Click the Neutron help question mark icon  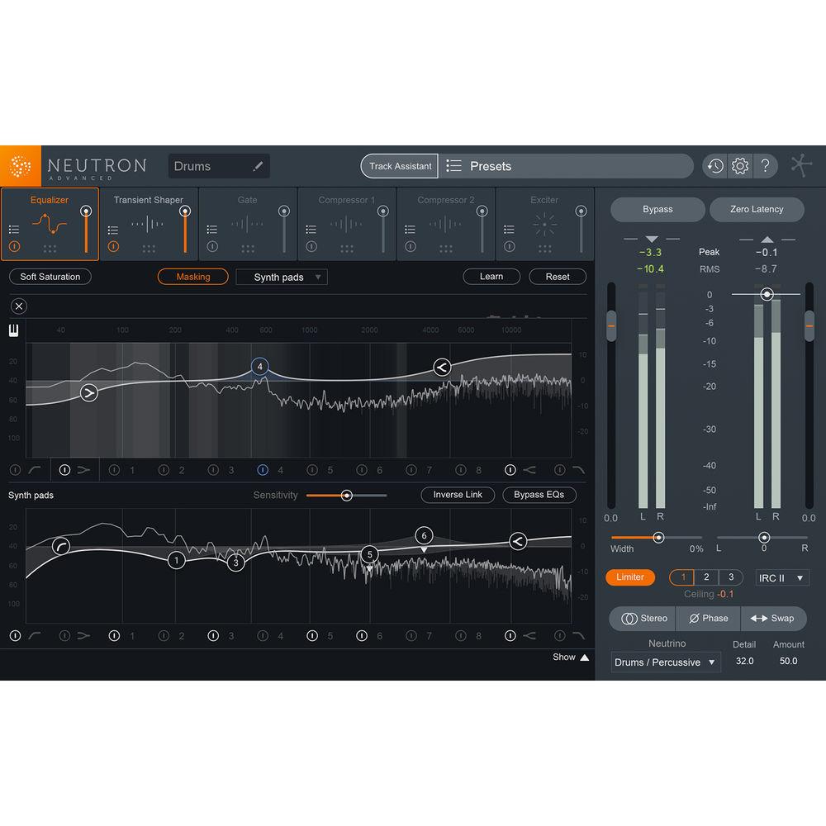click(x=766, y=166)
